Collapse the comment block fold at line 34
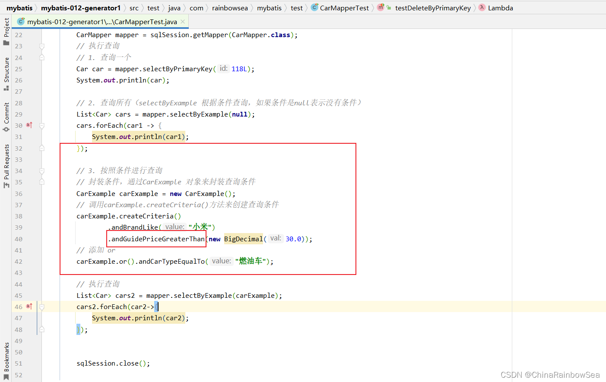606x382 pixels. point(42,171)
